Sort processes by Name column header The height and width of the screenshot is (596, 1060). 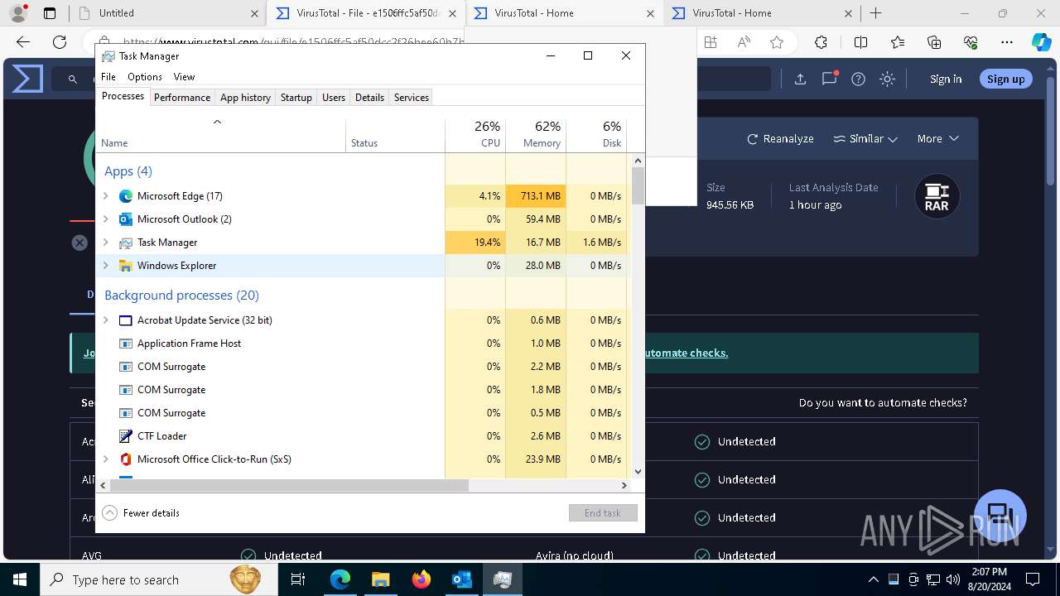221,135
